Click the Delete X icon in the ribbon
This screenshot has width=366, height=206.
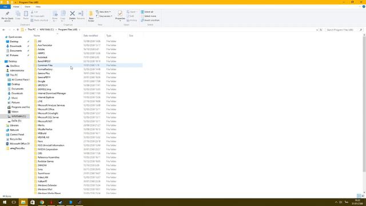[x=73, y=14]
